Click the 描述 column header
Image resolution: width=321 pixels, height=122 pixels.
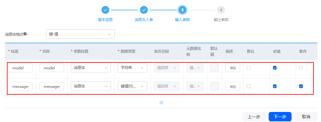tap(229, 51)
